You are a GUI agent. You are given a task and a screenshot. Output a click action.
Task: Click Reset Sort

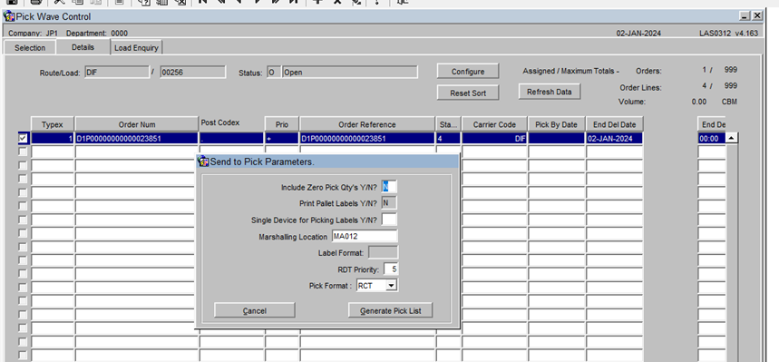coord(468,93)
